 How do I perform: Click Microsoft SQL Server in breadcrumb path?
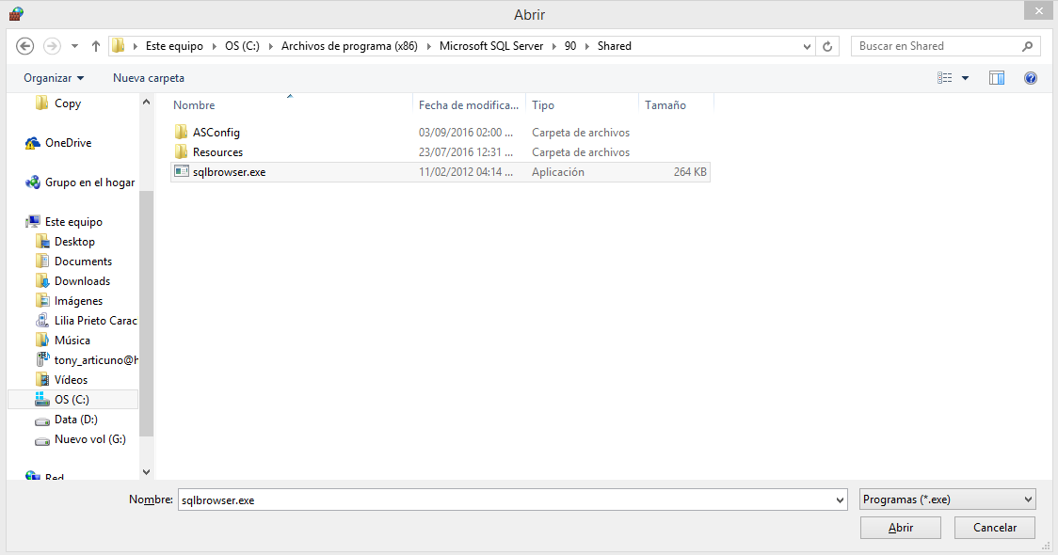coord(491,45)
